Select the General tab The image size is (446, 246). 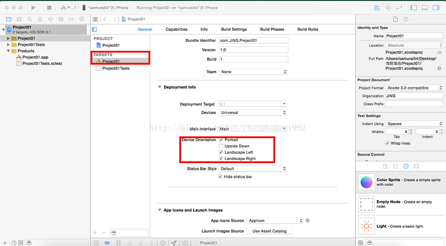(x=145, y=29)
